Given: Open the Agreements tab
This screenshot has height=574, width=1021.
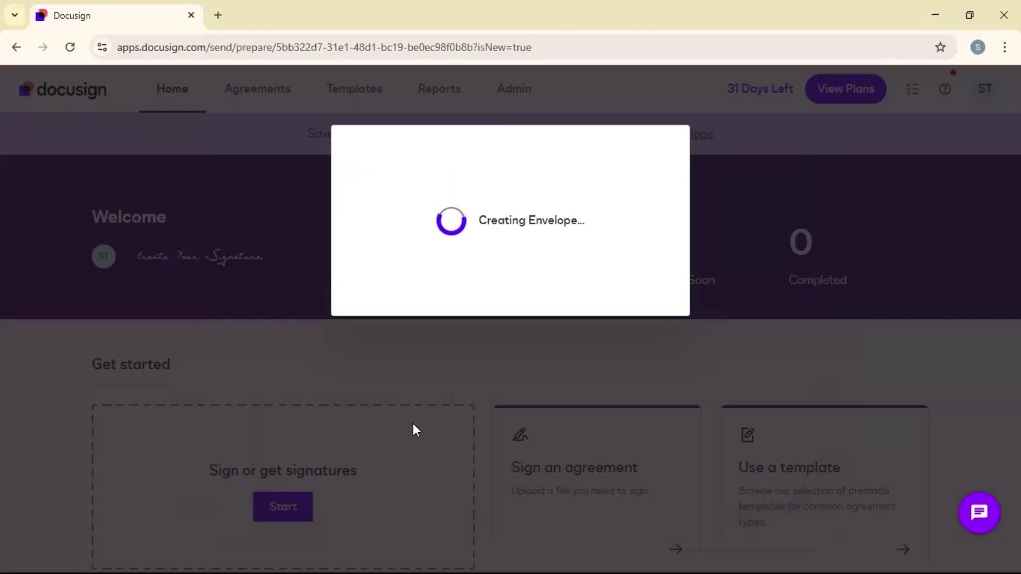Looking at the screenshot, I should pyautogui.click(x=257, y=89).
